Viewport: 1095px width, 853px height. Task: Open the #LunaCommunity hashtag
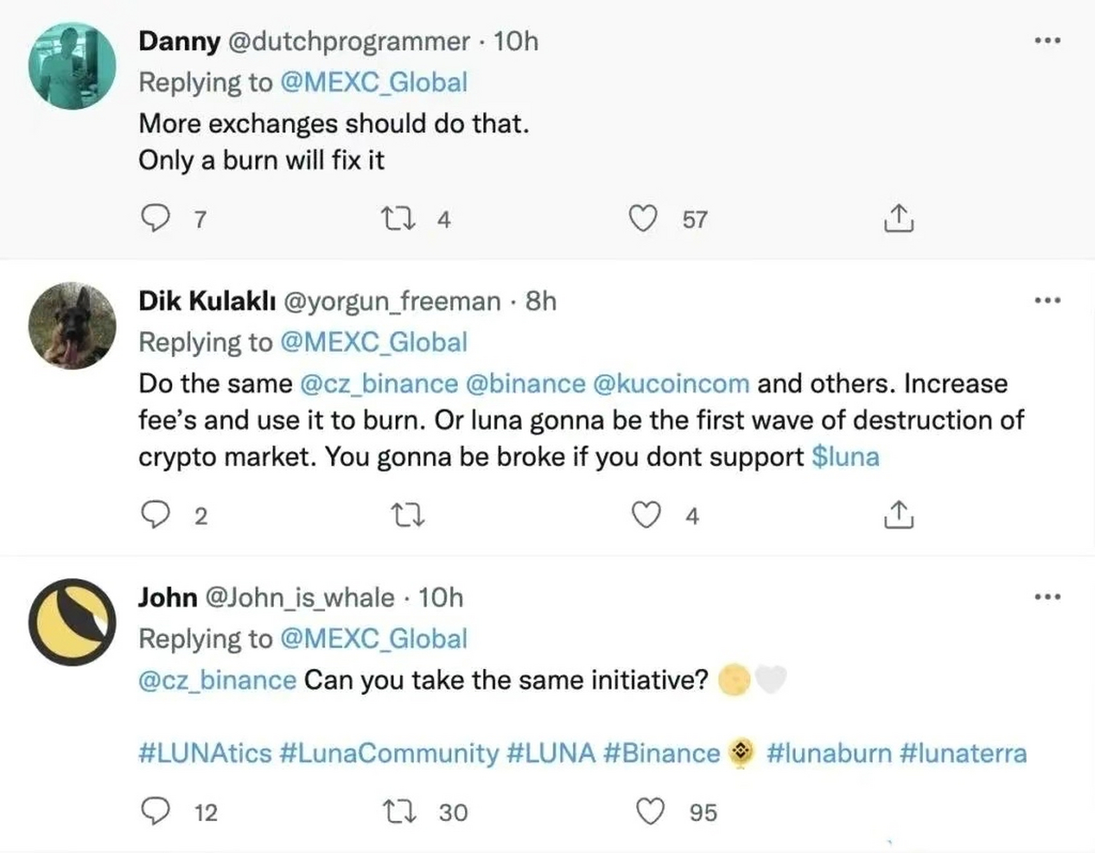tap(389, 754)
